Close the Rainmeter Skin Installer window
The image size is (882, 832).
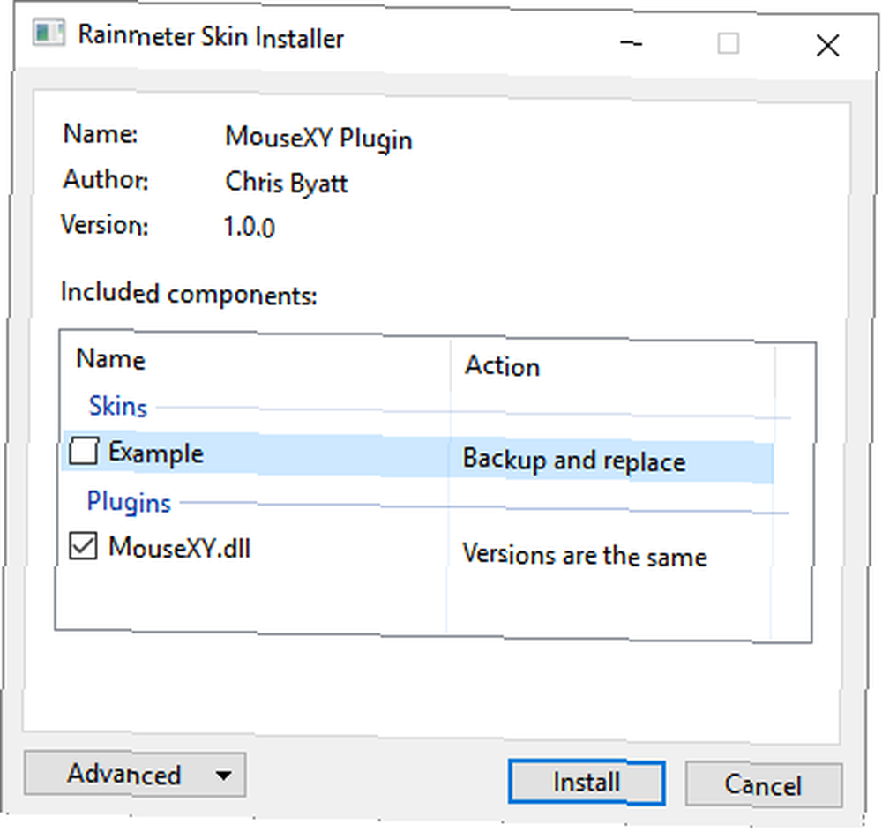pyautogui.click(x=827, y=46)
